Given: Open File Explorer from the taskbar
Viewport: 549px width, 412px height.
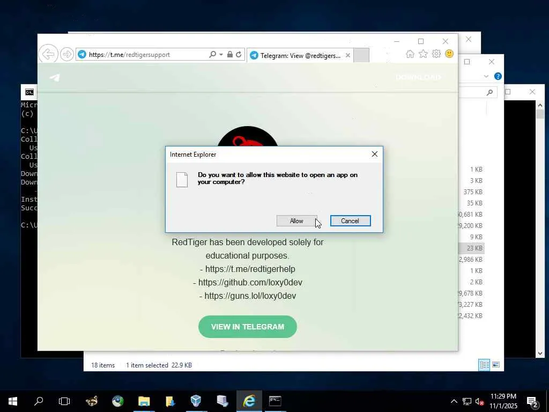Looking at the screenshot, I should click(x=144, y=401).
